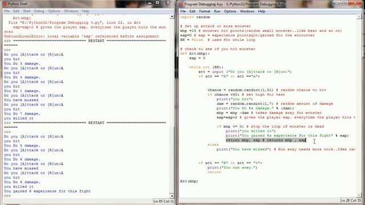
Task: Click the UnboundLocalError message in shell
Action: pyautogui.click(x=81, y=36)
